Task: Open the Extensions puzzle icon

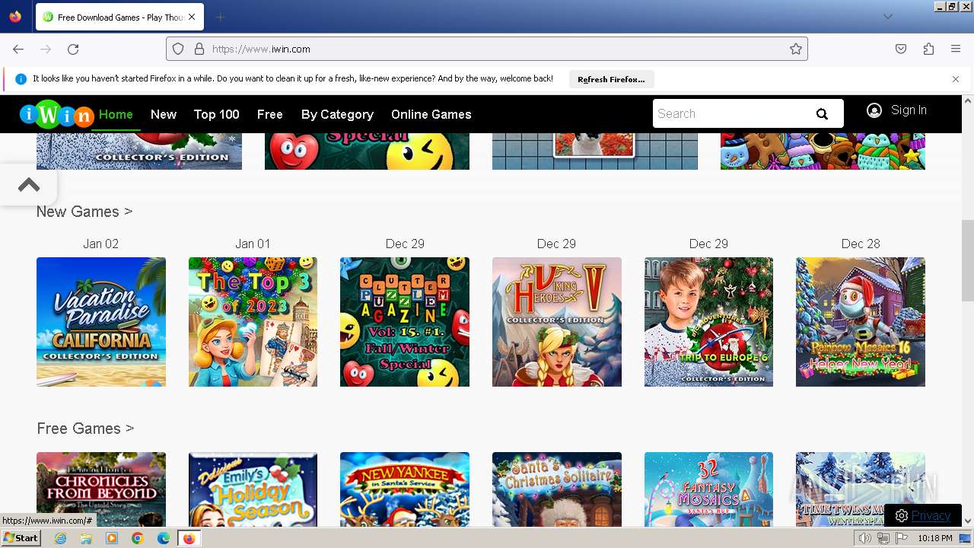Action: pyautogui.click(x=928, y=49)
